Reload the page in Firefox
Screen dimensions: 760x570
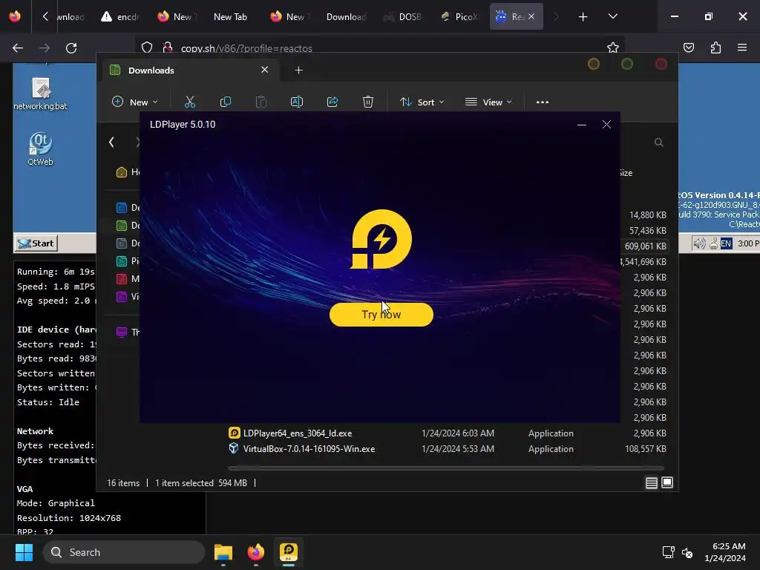click(71, 48)
